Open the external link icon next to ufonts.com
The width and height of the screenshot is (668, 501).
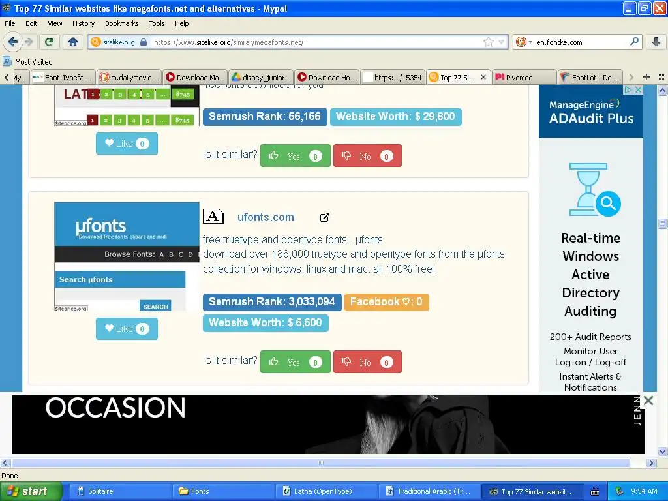[325, 217]
